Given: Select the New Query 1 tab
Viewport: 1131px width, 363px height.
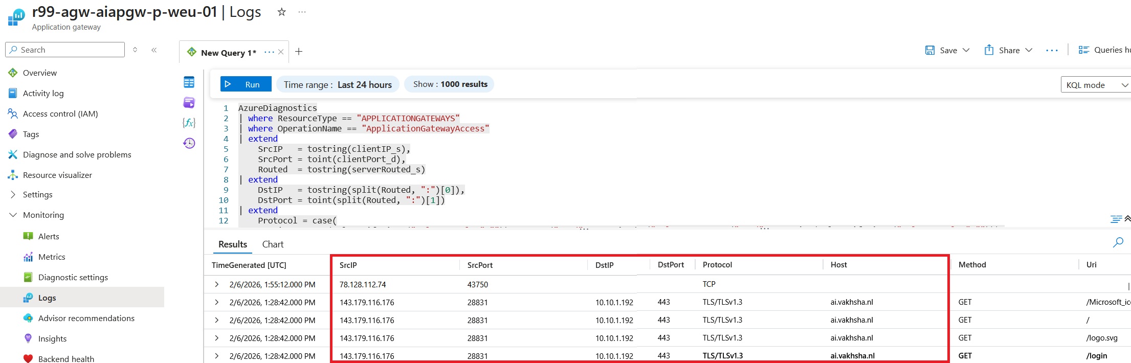Looking at the screenshot, I should point(228,53).
